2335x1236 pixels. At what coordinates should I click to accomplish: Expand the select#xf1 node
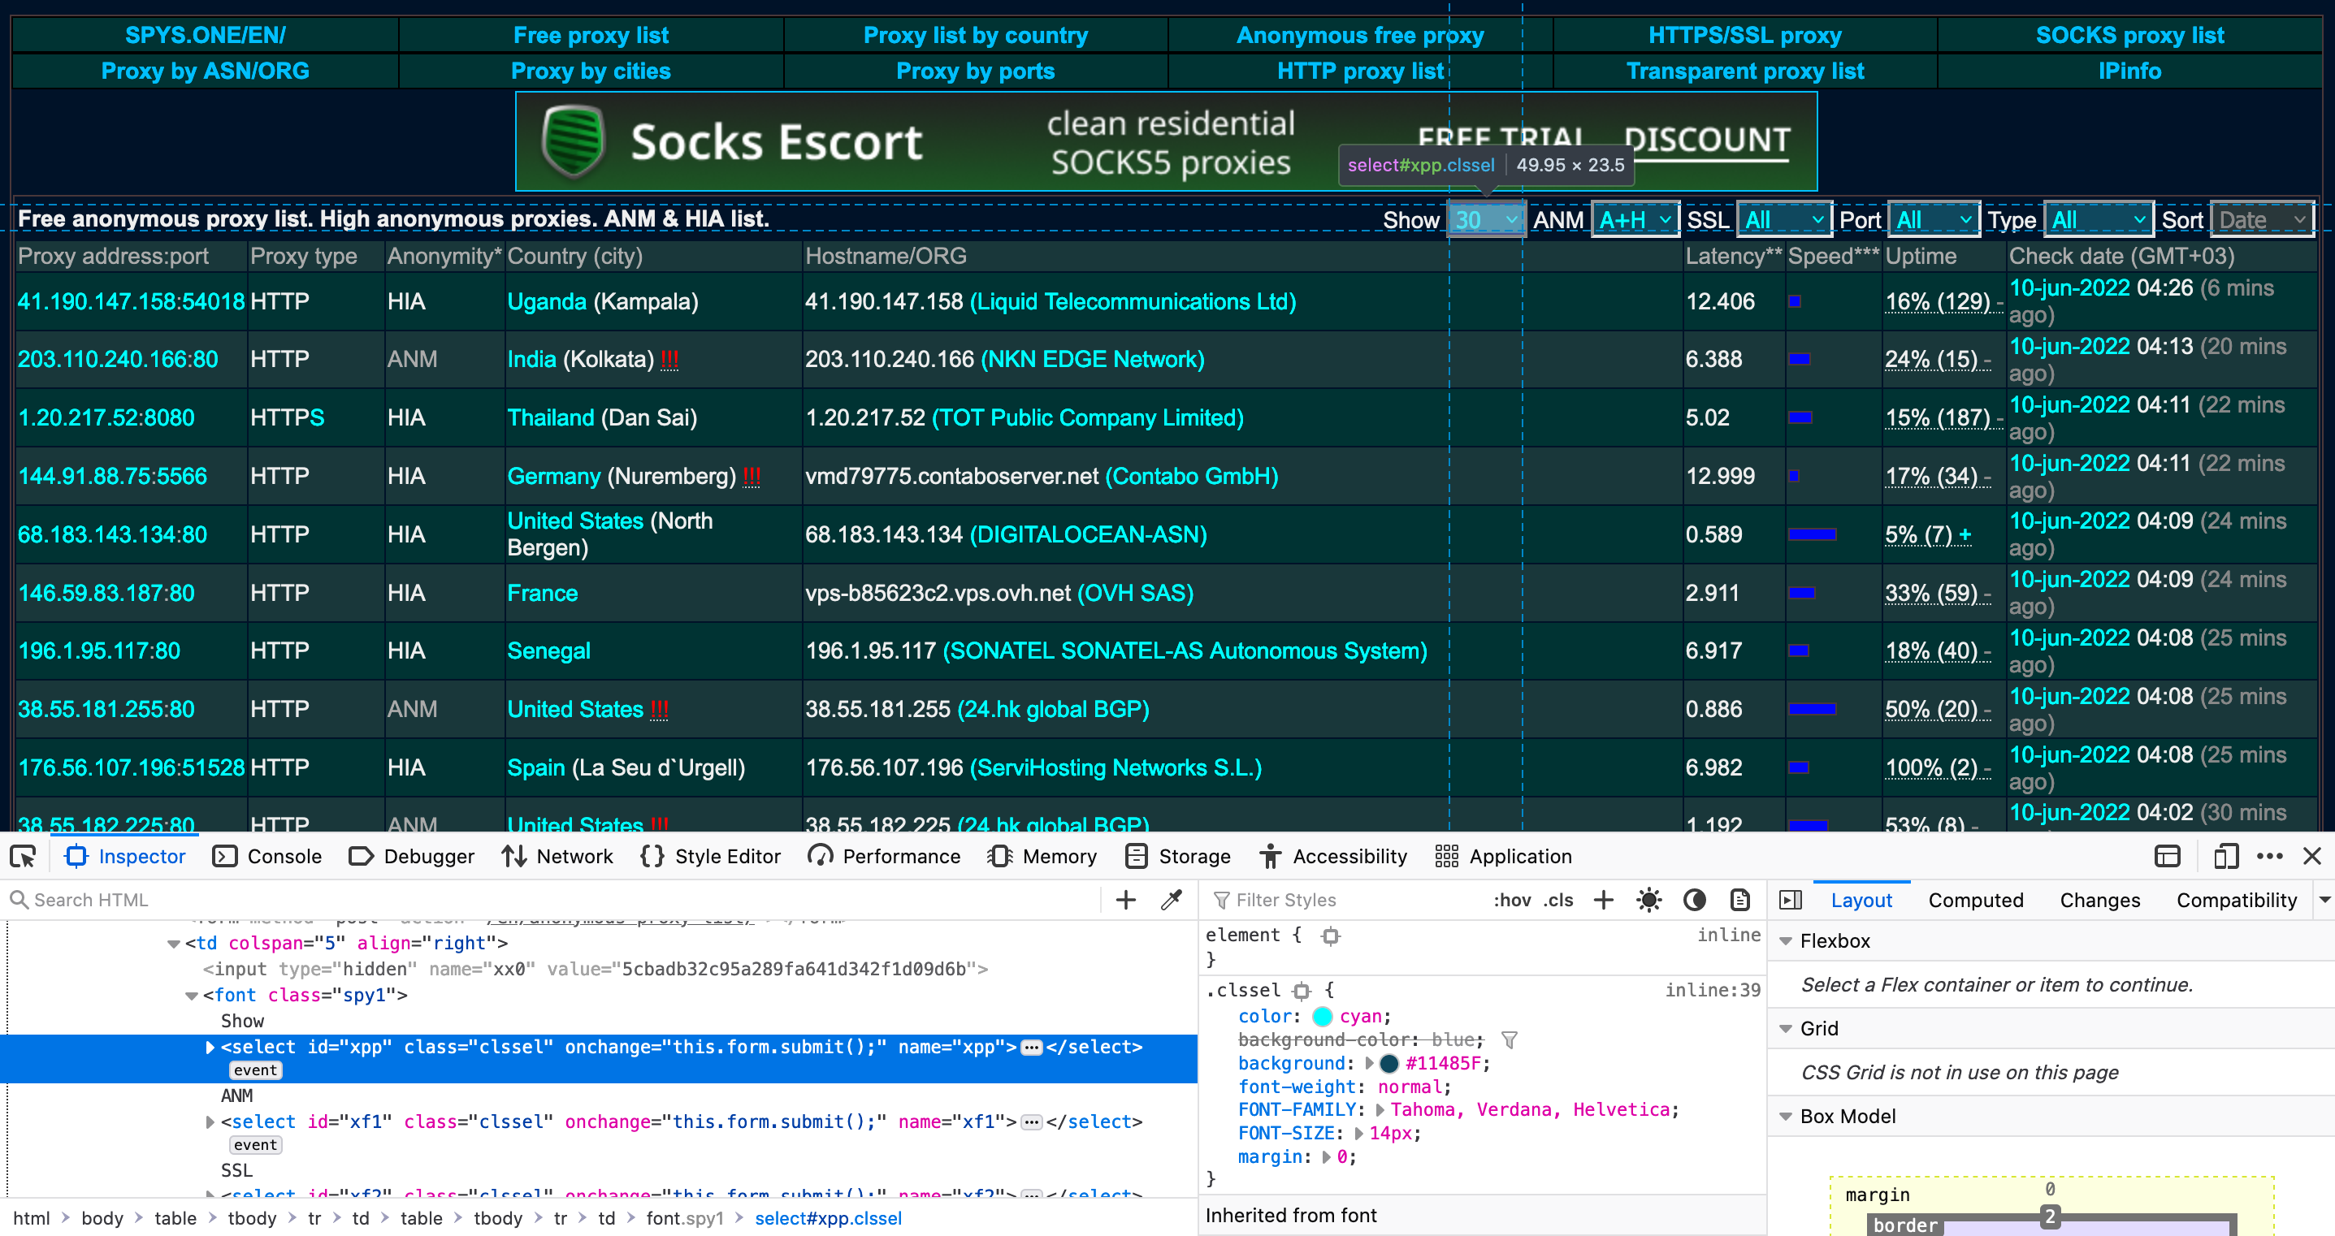coord(210,1121)
